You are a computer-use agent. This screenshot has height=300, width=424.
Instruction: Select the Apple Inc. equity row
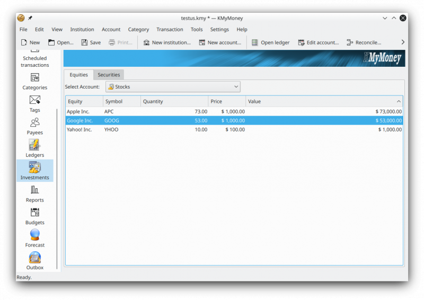pos(234,111)
